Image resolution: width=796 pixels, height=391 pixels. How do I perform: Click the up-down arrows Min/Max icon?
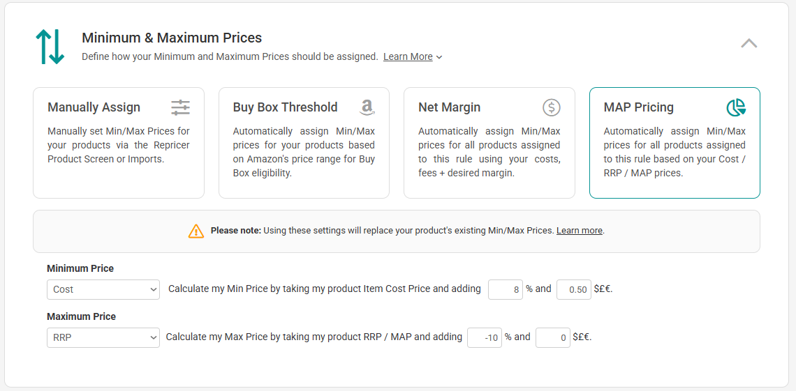(50, 47)
